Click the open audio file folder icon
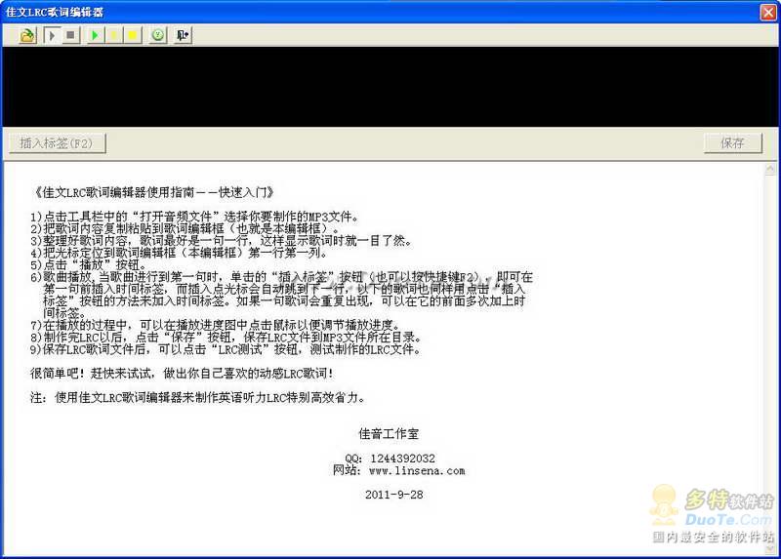Screen dimensions: 781x559 pos(27,35)
